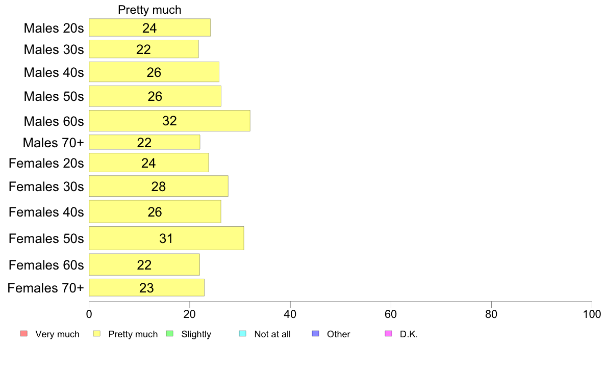Click the magenta D.K. legend swatch

pyautogui.click(x=388, y=334)
